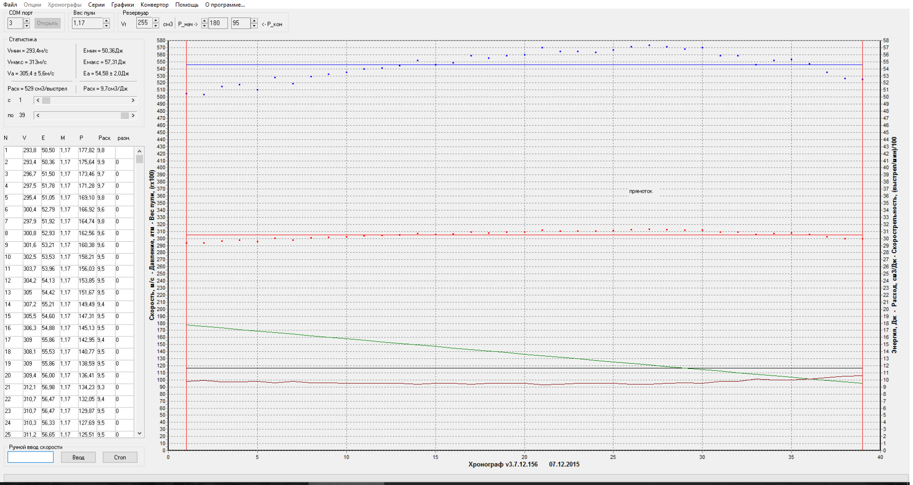
Task: Increase P_кон pressure with up arrow
Action: 254,20
